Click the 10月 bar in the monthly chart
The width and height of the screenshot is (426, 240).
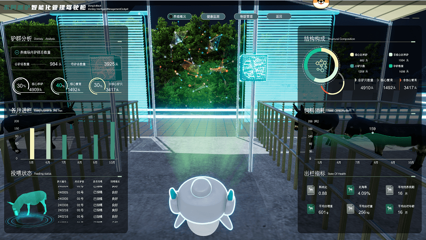point(112,140)
